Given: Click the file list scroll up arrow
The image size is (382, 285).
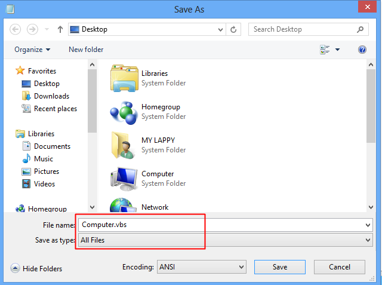Looking at the screenshot, I should pyautogui.click(x=371, y=65).
